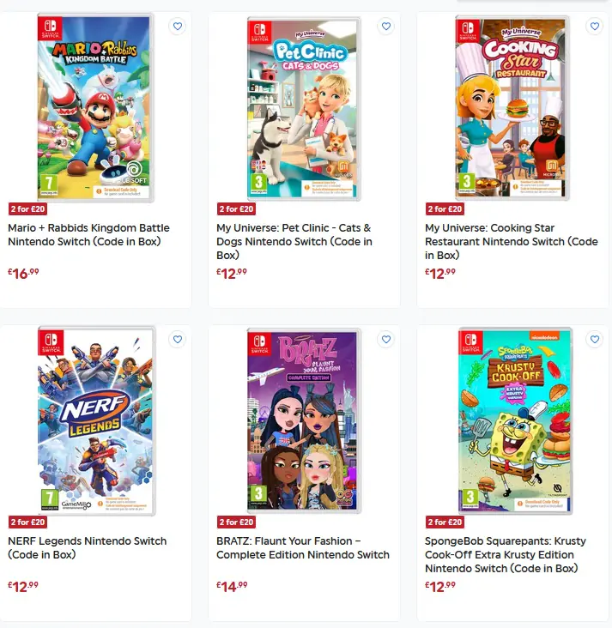Add Mario + Rabbids Kingdom Battle to wishlist
The height and width of the screenshot is (628, 612).
point(178,27)
